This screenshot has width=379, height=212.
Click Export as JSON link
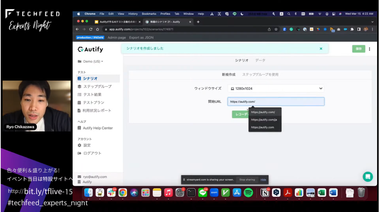141,37
